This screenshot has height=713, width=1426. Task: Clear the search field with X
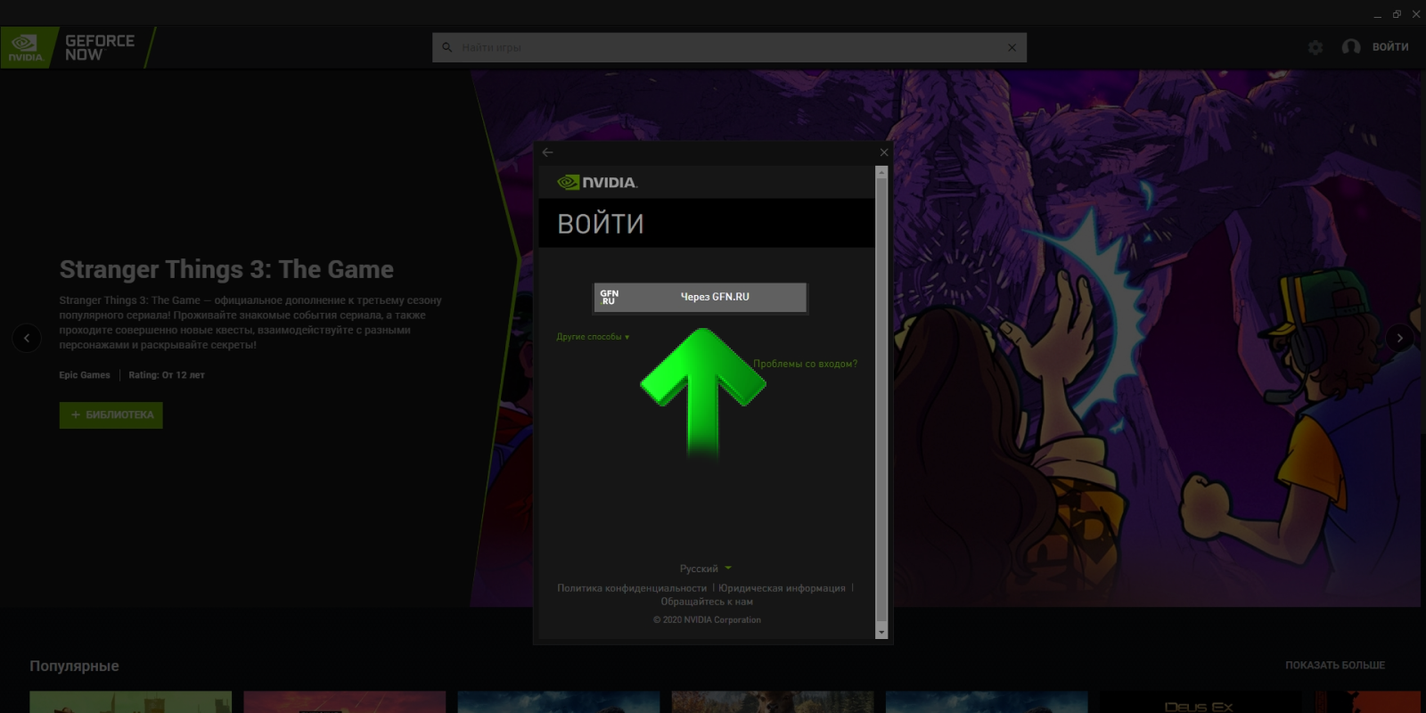(1012, 47)
